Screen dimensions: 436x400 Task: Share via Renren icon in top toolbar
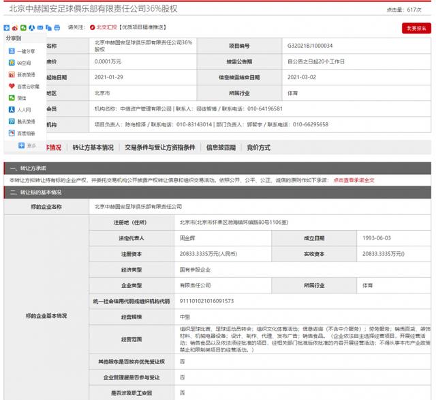click(x=32, y=27)
